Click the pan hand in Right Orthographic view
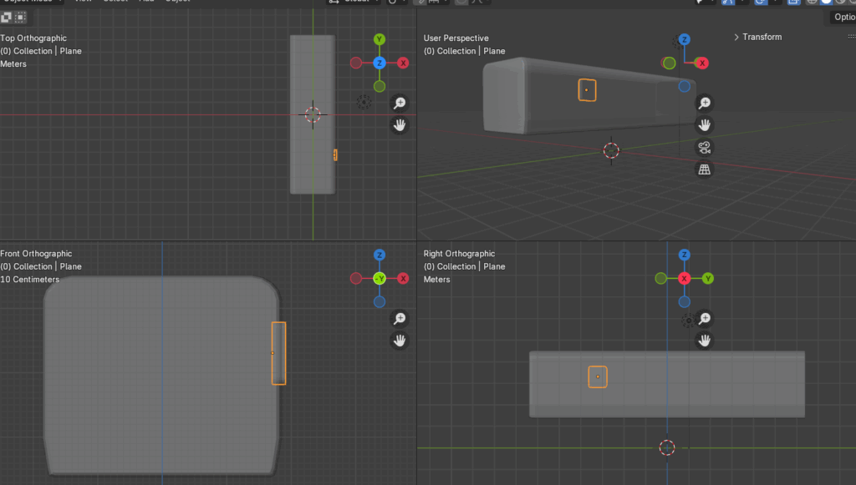 coord(705,340)
